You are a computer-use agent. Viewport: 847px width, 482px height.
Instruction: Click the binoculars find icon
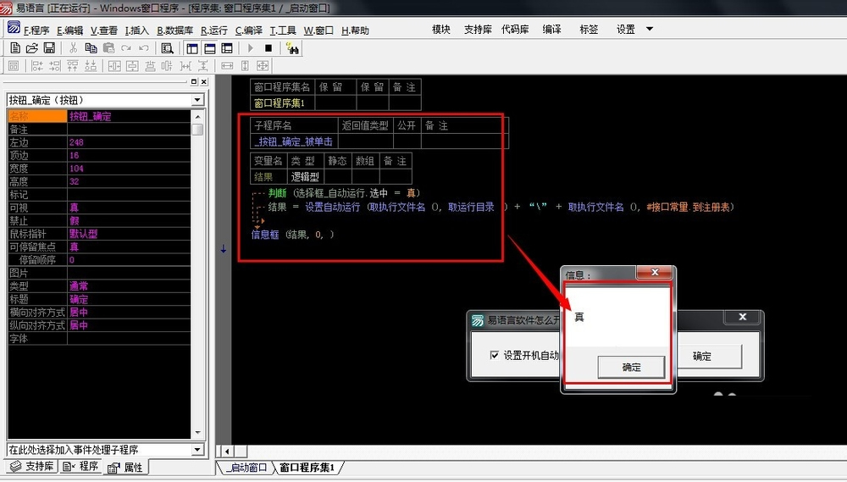coord(292,48)
